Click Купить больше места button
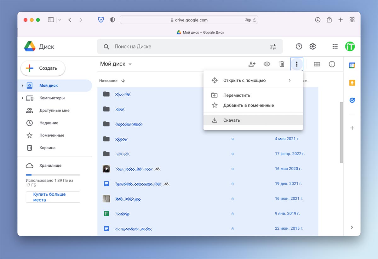This screenshot has width=378, height=259. [x=53, y=197]
